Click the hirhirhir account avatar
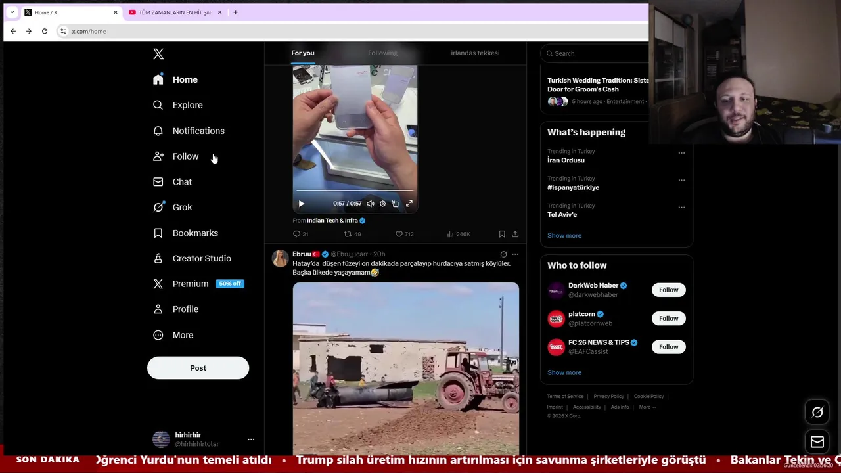 [161, 439]
